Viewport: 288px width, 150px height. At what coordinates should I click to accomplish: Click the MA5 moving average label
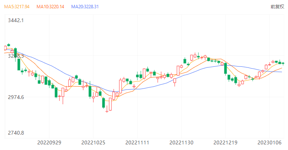tap(17, 7)
